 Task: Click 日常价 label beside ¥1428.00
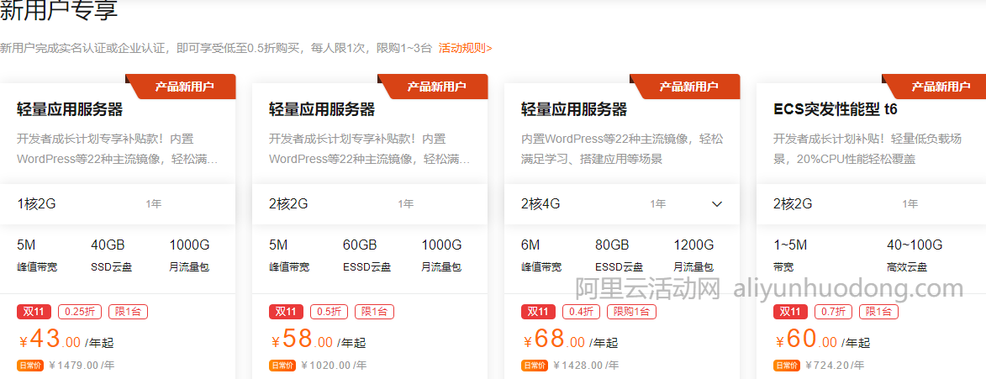pos(535,365)
